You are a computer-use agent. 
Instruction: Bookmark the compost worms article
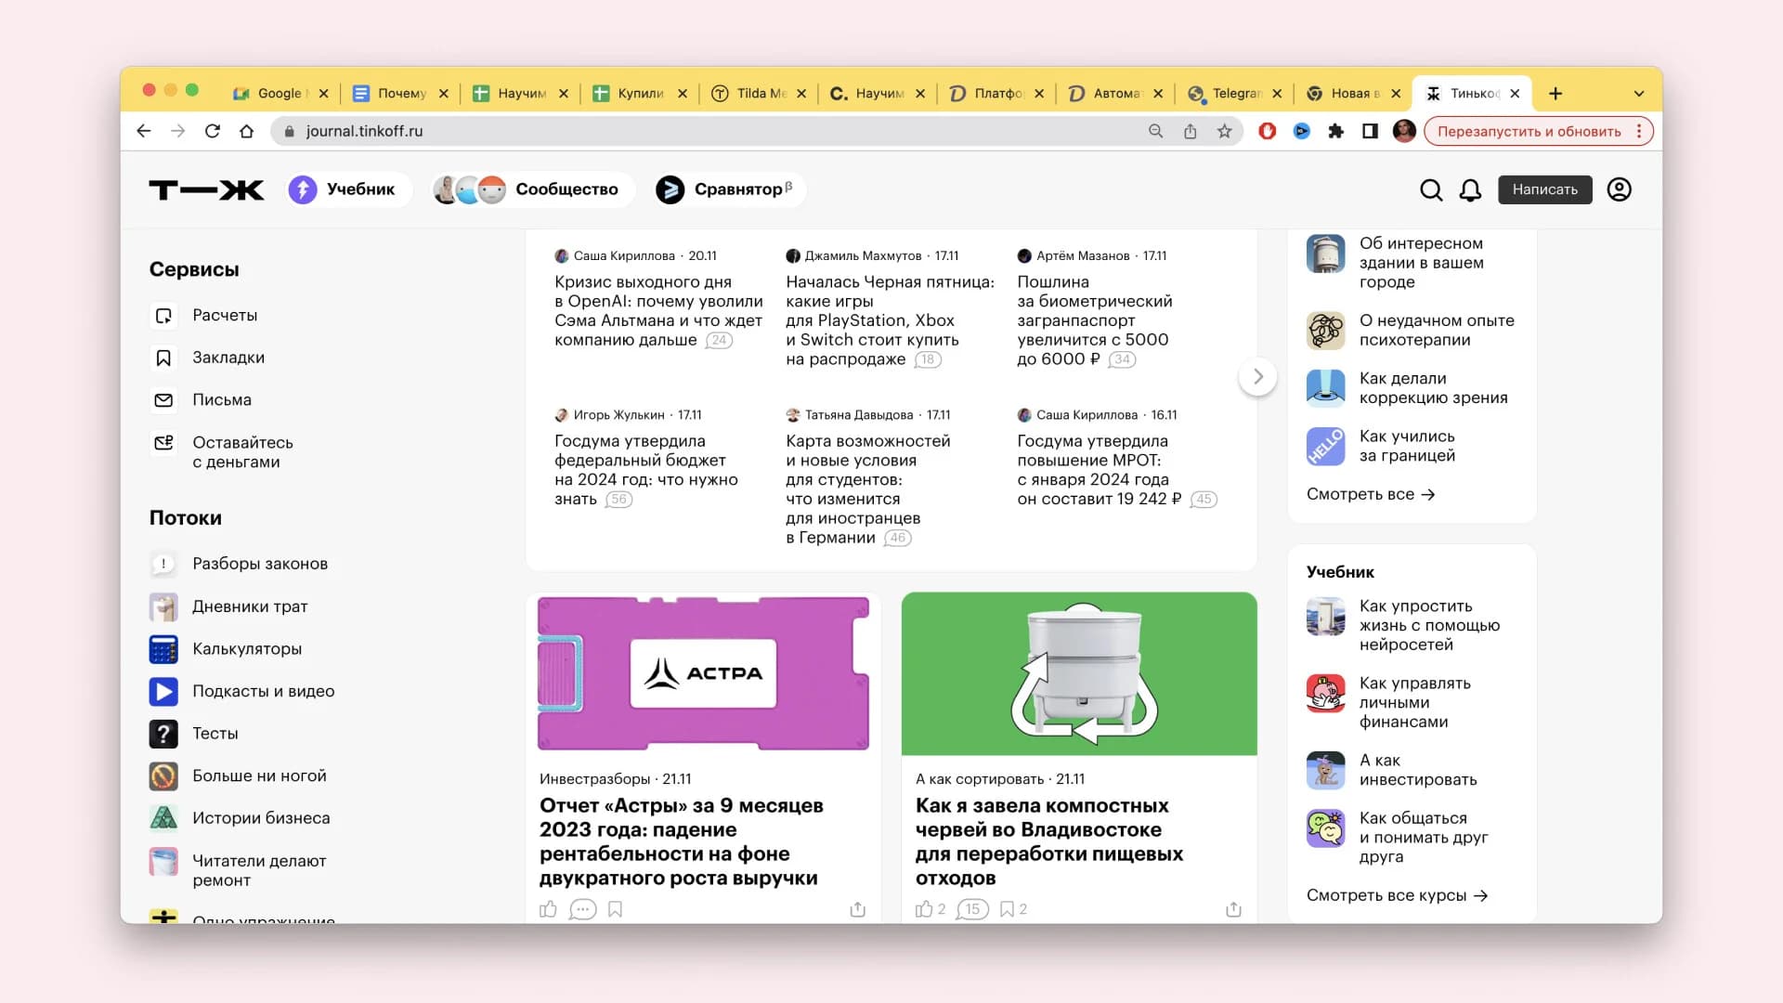click(x=1007, y=909)
